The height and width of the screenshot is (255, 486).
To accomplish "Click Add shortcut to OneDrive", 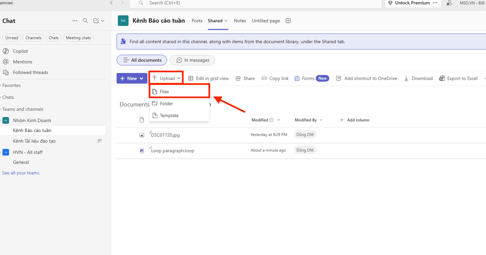I will [x=366, y=79].
